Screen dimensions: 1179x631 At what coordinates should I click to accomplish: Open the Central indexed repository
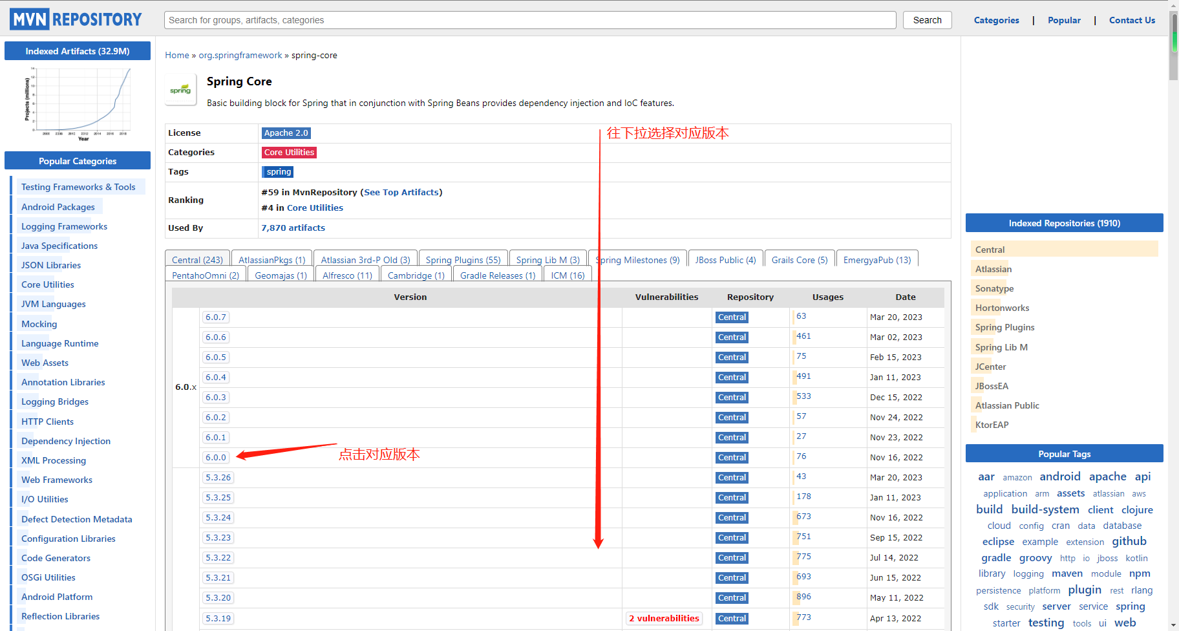coord(990,250)
